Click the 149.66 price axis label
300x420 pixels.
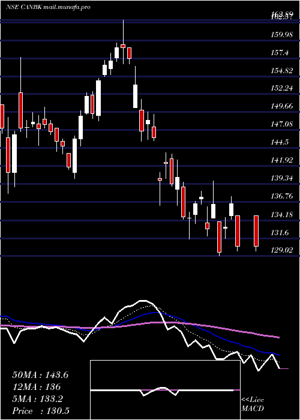281,106
